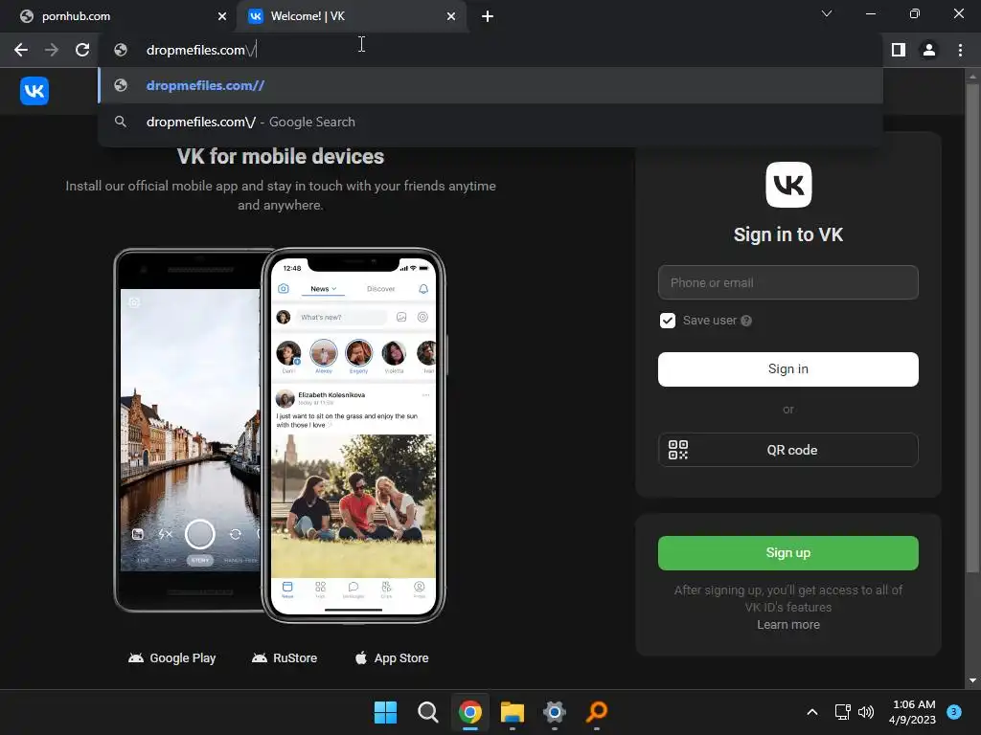The height and width of the screenshot is (735, 981).
Task: Click the scrollbar down arrow
Action: (972, 680)
